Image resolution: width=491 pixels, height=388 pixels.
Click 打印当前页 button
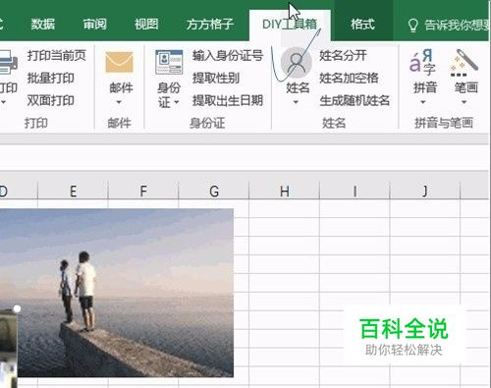point(57,55)
